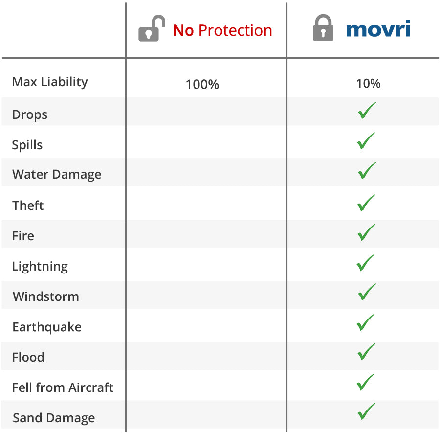This screenshot has width=440, height=433.
Task: Click the No Protection column heading
Action: (x=222, y=30)
